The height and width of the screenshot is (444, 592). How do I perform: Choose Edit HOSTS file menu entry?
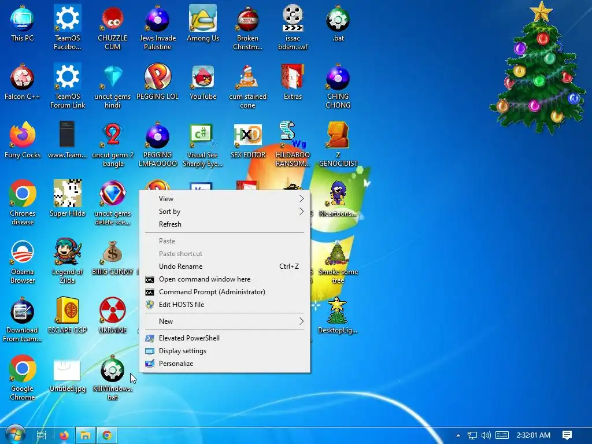point(225,305)
